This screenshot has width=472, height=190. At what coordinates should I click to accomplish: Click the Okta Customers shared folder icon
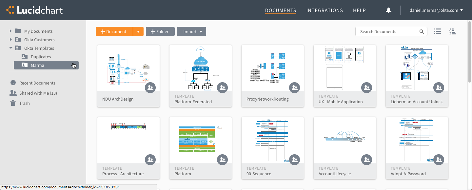click(x=18, y=39)
